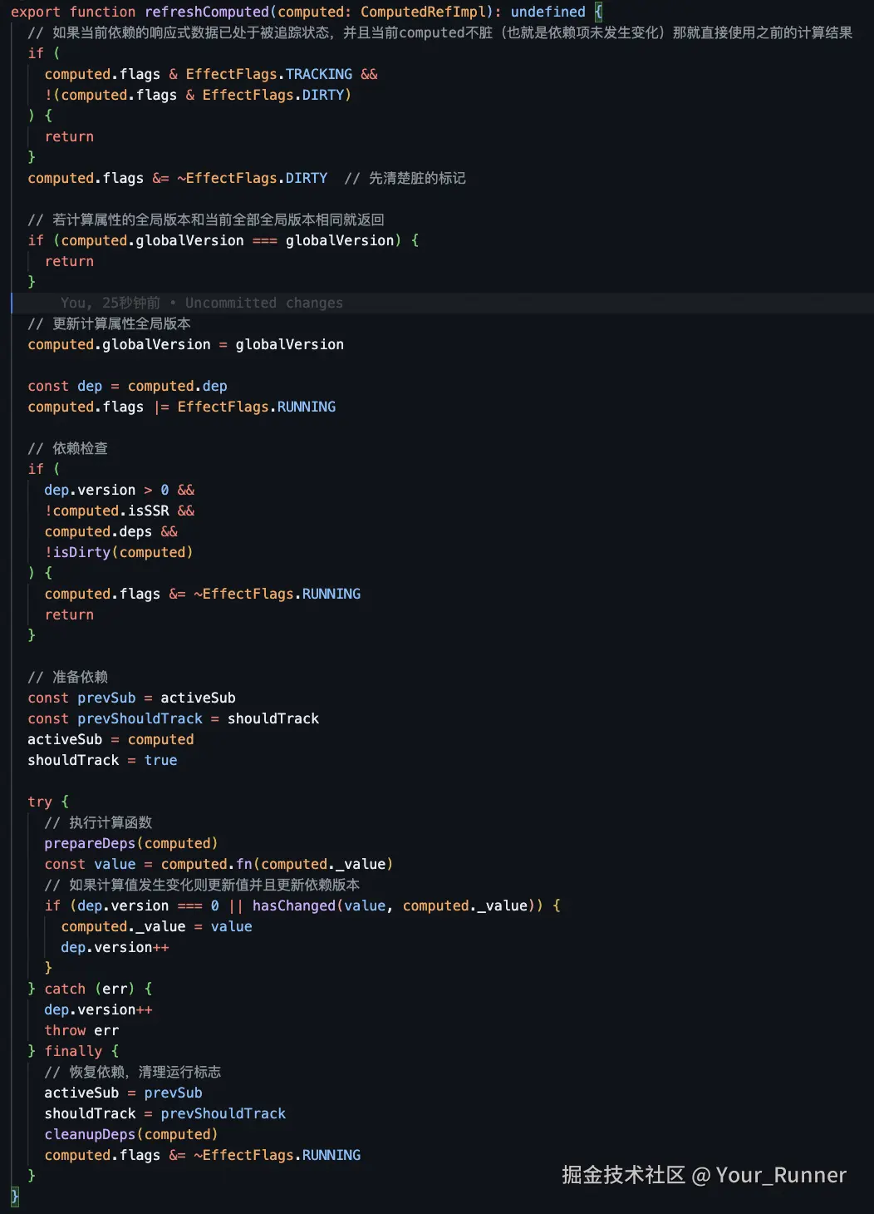
Task: Click the closing brace at the file end
Action: pos(15,1197)
